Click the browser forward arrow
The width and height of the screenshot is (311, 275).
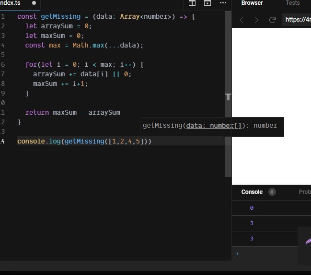(257, 20)
